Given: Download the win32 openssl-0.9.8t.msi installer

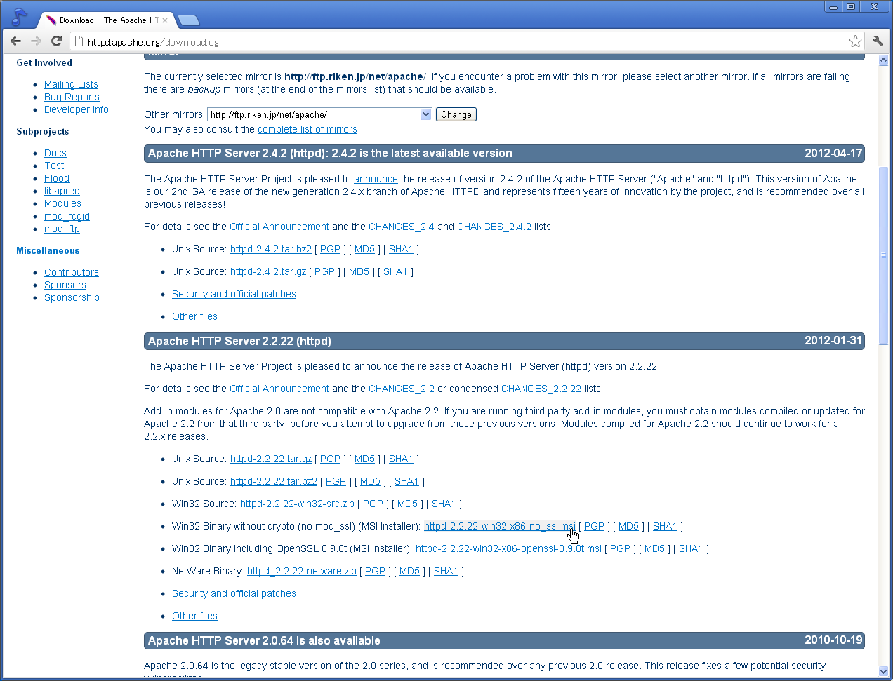Looking at the screenshot, I should click(x=508, y=548).
